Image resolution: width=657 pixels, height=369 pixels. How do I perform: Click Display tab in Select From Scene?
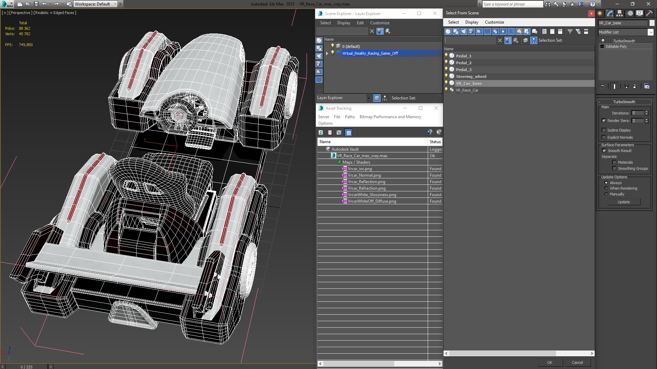tap(472, 22)
